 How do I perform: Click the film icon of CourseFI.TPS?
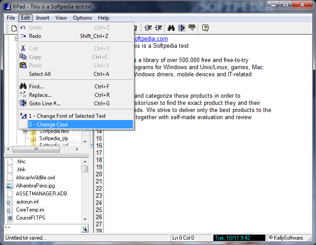[10, 218]
